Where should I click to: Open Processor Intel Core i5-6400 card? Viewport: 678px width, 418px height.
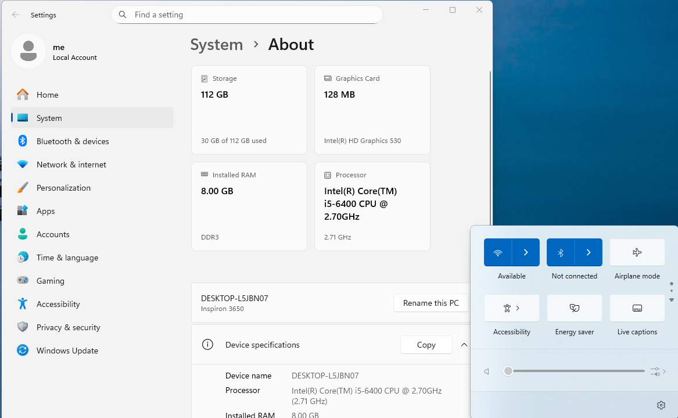tap(372, 206)
